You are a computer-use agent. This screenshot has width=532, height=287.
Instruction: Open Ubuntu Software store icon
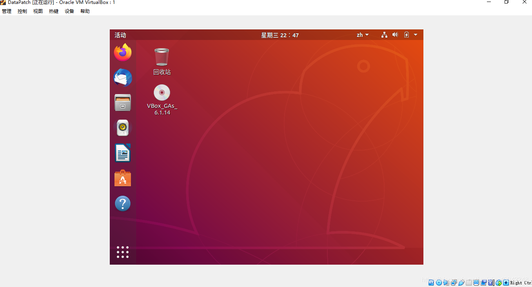point(123,178)
